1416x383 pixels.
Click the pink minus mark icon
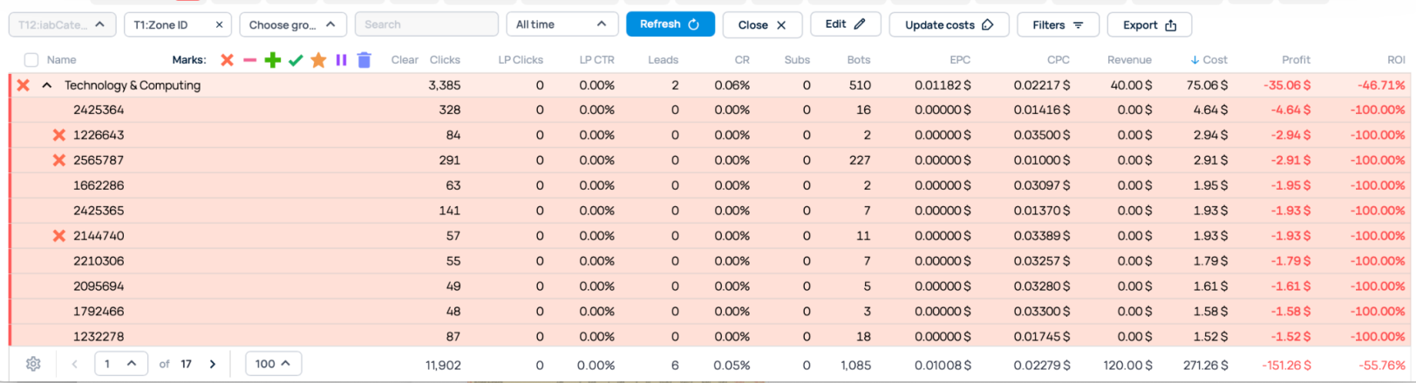pyautogui.click(x=249, y=60)
